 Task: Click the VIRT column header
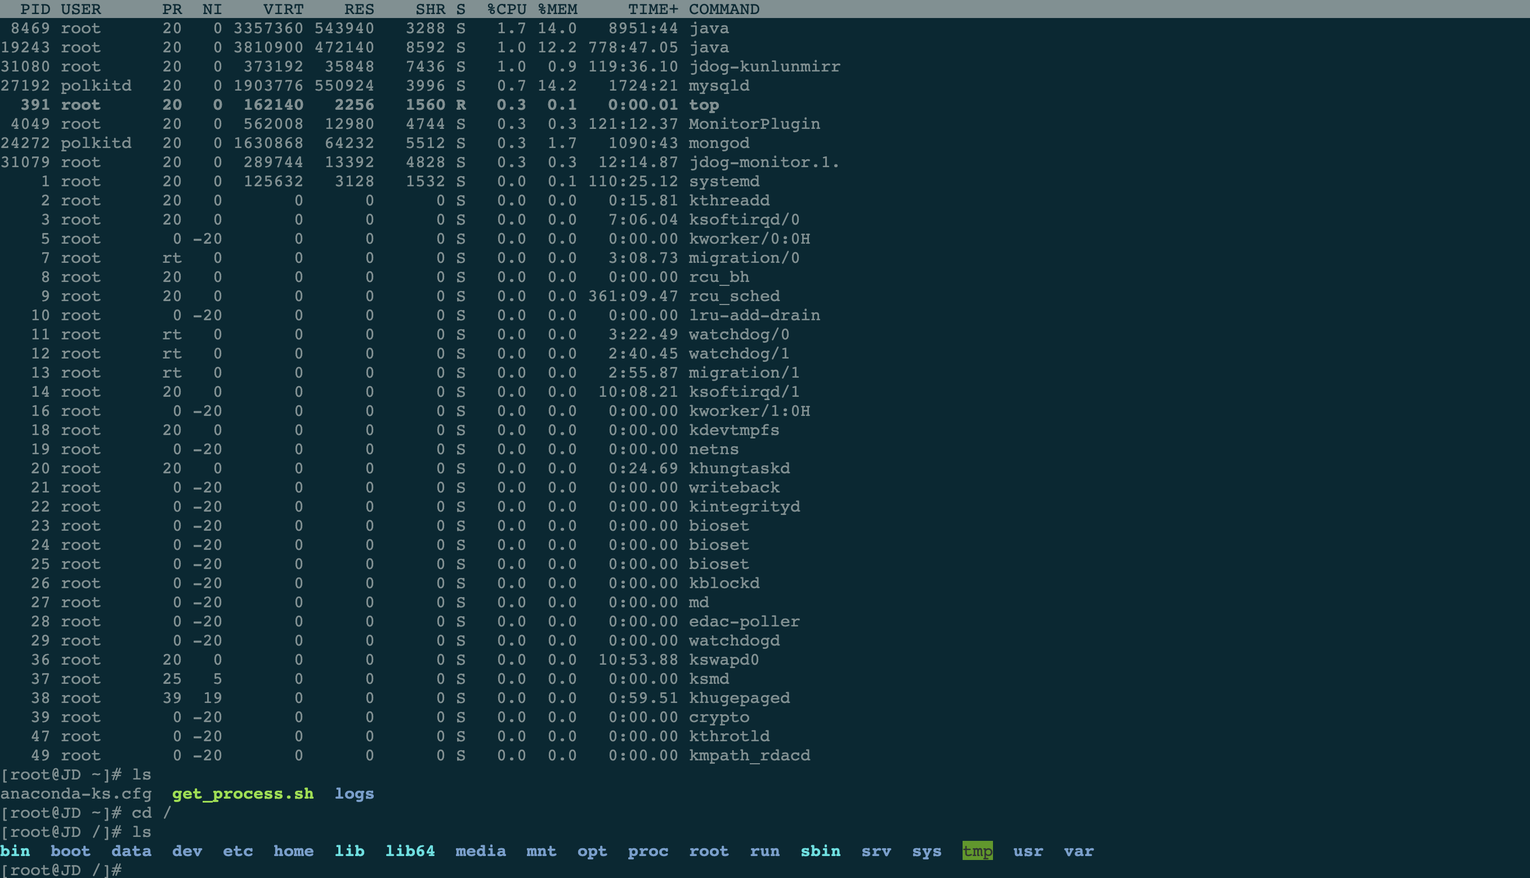(x=284, y=9)
